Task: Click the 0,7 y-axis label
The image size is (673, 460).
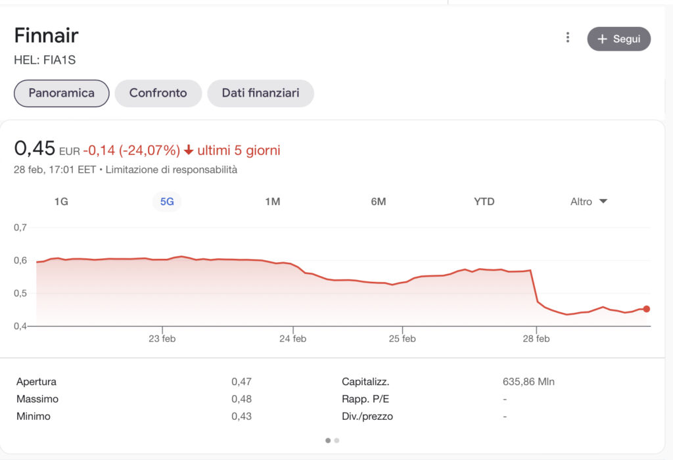Action: 20,227
